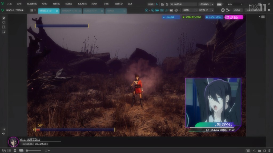273x153 pixels.
Task: Click the globe icon in the toolbar
Action: pyautogui.click(x=223, y=10)
